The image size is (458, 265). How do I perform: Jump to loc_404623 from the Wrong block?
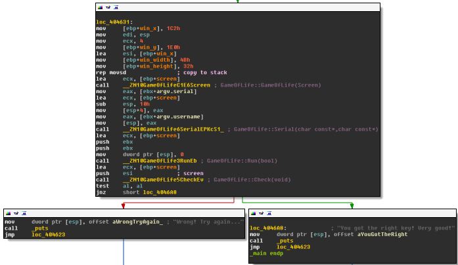[49, 235]
